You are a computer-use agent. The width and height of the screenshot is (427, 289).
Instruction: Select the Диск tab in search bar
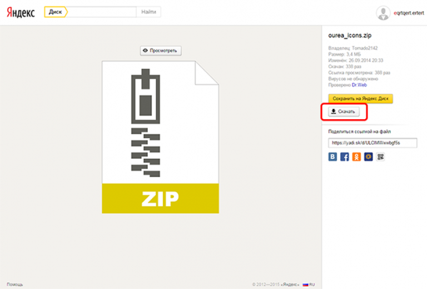[56, 12]
